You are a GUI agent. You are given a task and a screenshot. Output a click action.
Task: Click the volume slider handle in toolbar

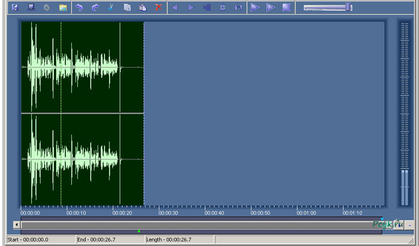350,8
